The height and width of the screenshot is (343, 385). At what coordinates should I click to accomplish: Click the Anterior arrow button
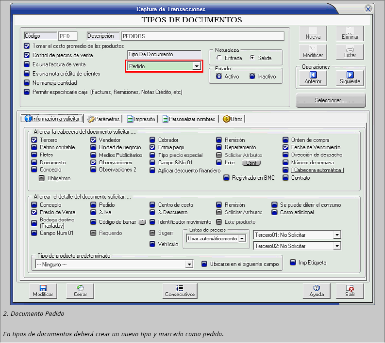coord(313,78)
